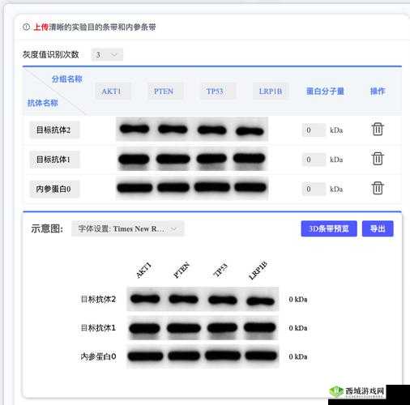Click the rotated AKT1 label in preview

click(x=144, y=270)
